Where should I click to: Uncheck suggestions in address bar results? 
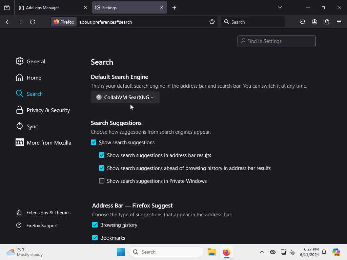[x=102, y=155]
